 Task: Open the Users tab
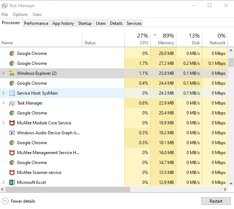coord(101,23)
